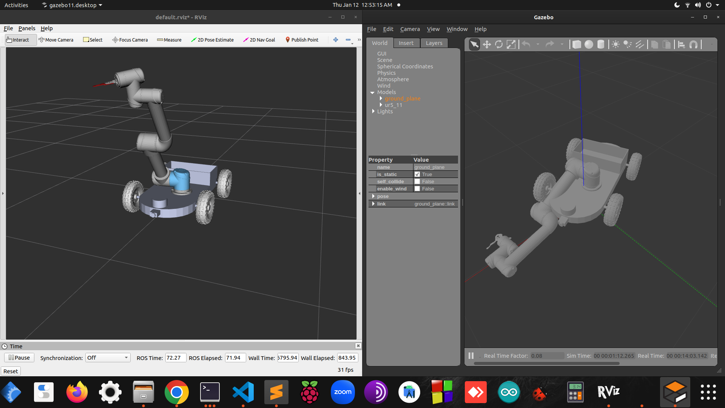Image resolution: width=725 pixels, height=408 pixels.
Task: Pause the Gazebo simulation
Action: pyautogui.click(x=471, y=356)
